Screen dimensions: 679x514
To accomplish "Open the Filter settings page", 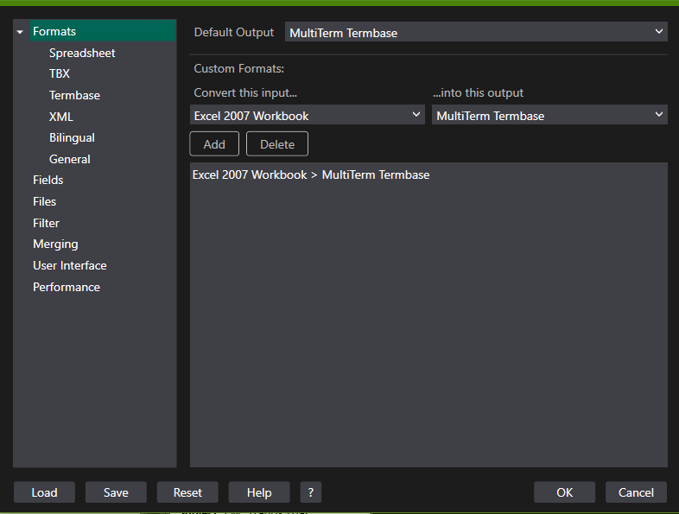I will 47,223.
